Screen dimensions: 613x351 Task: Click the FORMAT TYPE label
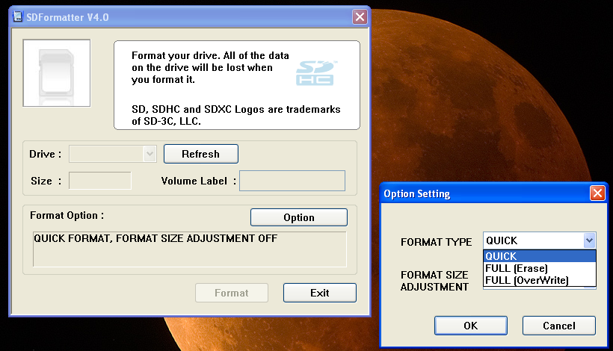pos(437,242)
